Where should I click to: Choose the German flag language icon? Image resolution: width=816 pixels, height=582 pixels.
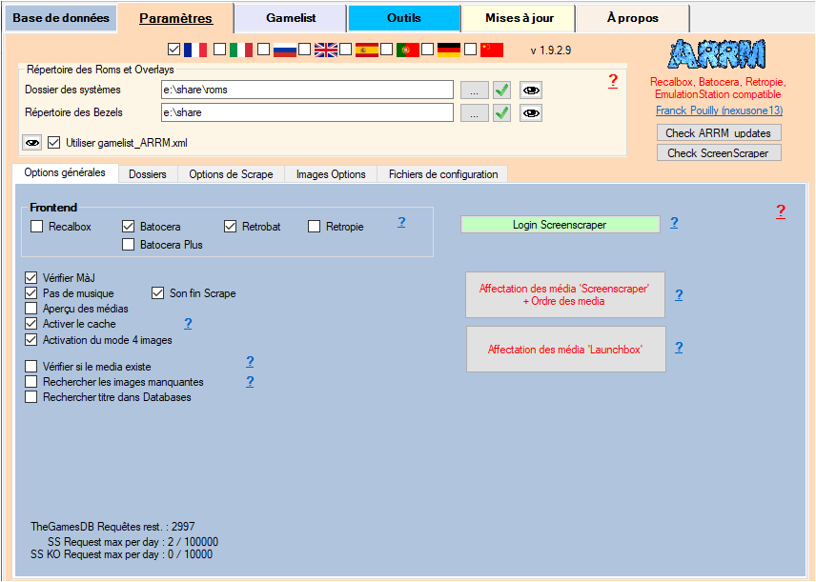[x=449, y=50]
